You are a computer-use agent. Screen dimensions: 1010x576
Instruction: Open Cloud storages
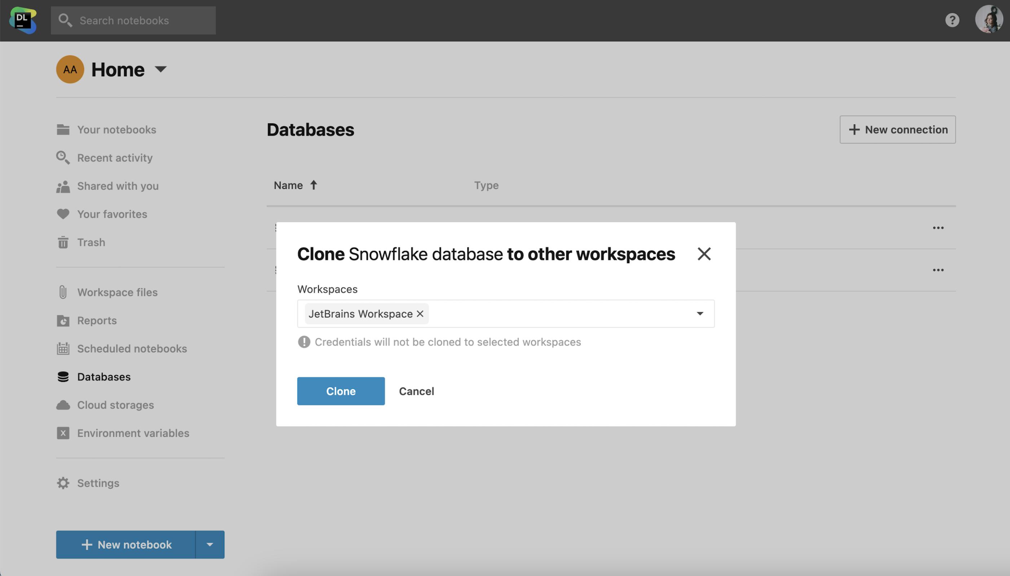tap(115, 405)
